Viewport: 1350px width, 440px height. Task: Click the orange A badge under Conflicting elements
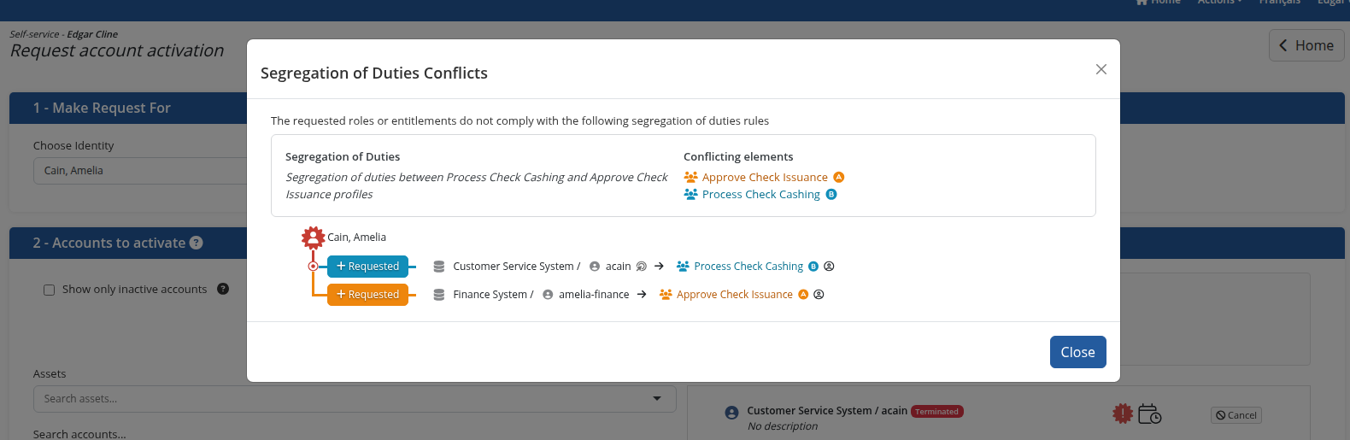point(839,178)
